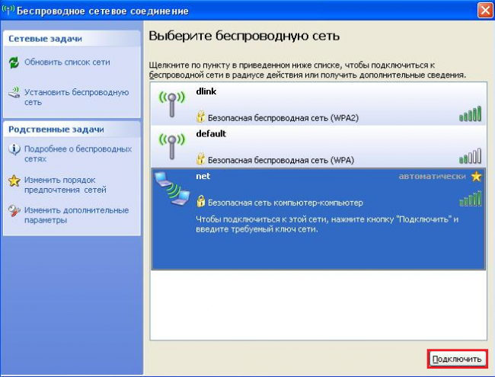Image resolution: width=495 pixels, height=377 pixels.
Task: Open "Изменить дополнительные параметры" link
Action: click(x=76, y=215)
